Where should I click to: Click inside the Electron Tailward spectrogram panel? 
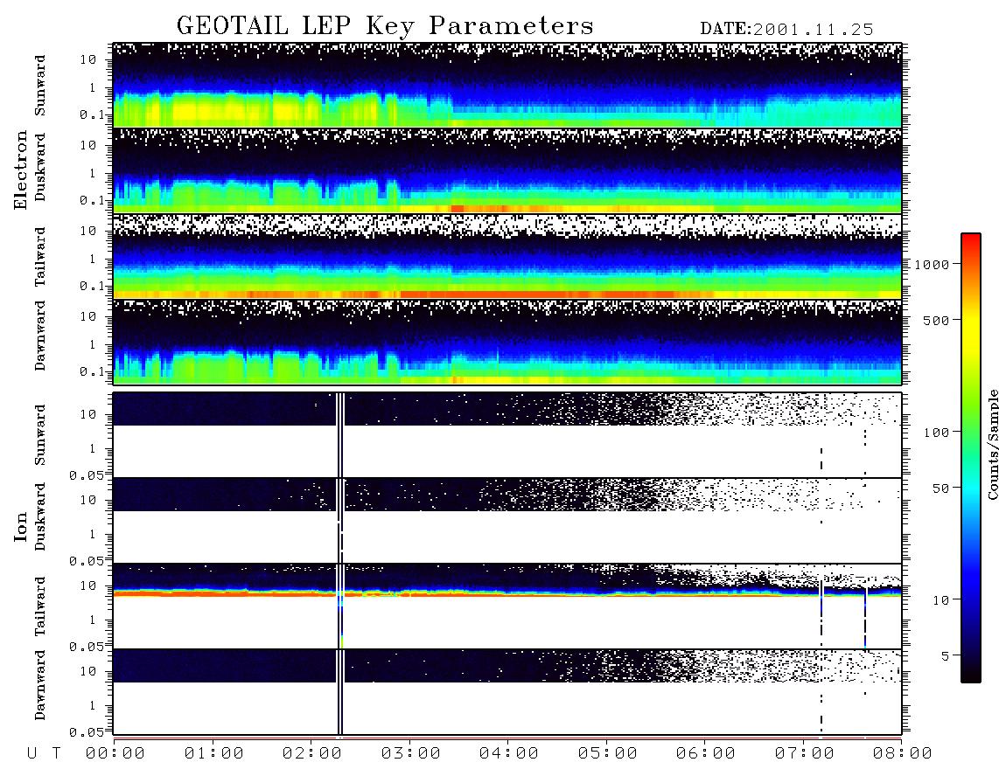tap(507, 256)
